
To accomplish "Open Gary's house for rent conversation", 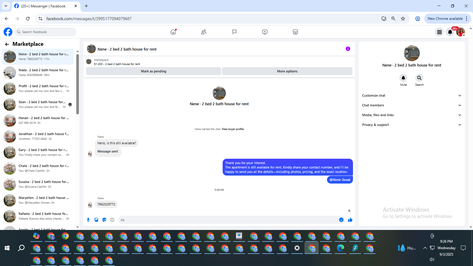I will [x=38, y=152].
